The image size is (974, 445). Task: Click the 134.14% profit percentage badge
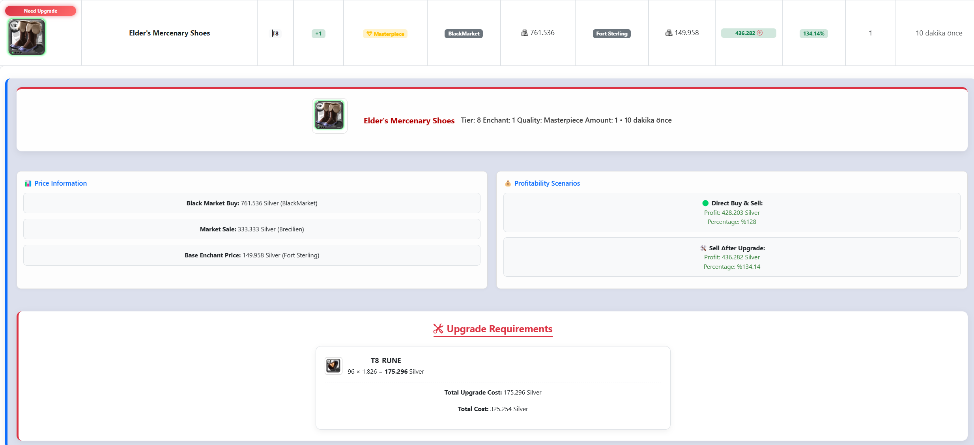point(813,34)
